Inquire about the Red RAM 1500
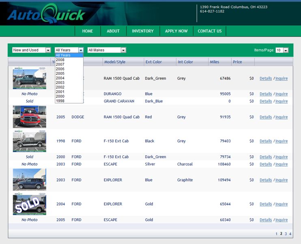 (282, 117)
